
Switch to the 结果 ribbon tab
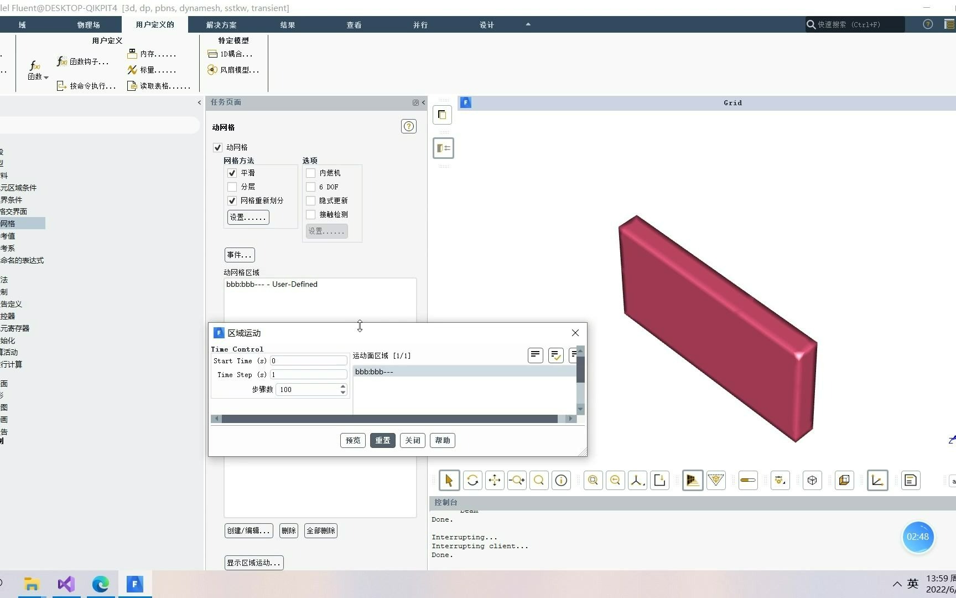288,25
